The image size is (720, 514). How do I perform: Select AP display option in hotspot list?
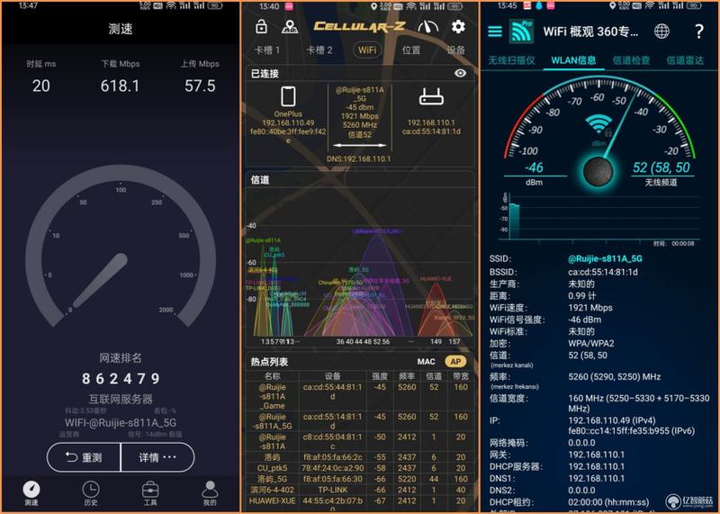click(x=455, y=362)
